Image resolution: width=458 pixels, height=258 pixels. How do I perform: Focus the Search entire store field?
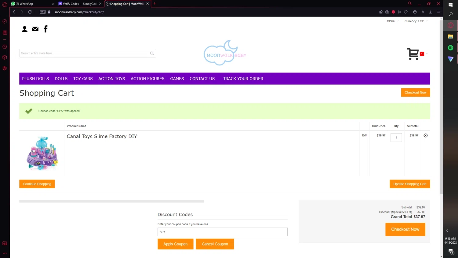pos(88,53)
